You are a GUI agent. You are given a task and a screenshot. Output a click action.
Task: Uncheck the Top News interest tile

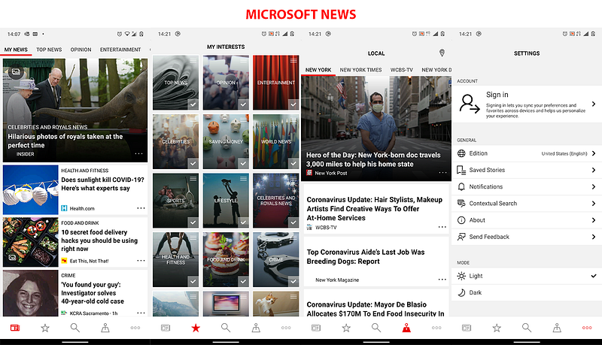193,104
